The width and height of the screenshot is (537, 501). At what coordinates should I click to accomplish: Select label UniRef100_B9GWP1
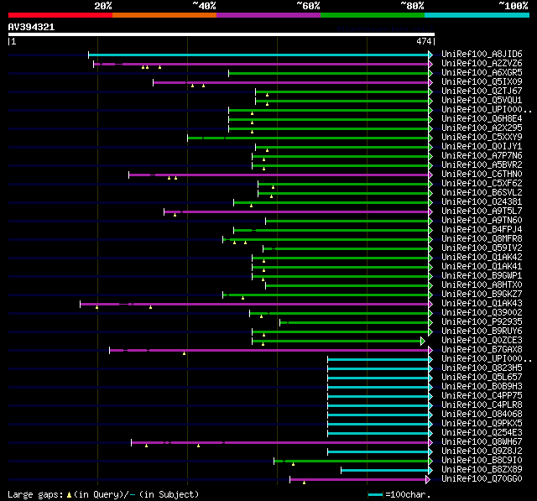tap(482, 276)
